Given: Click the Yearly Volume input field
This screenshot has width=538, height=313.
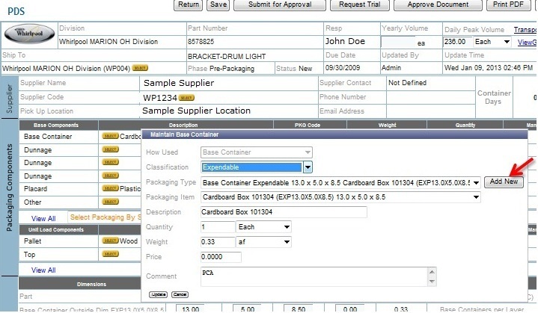Looking at the screenshot, I should tap(398, 43).
